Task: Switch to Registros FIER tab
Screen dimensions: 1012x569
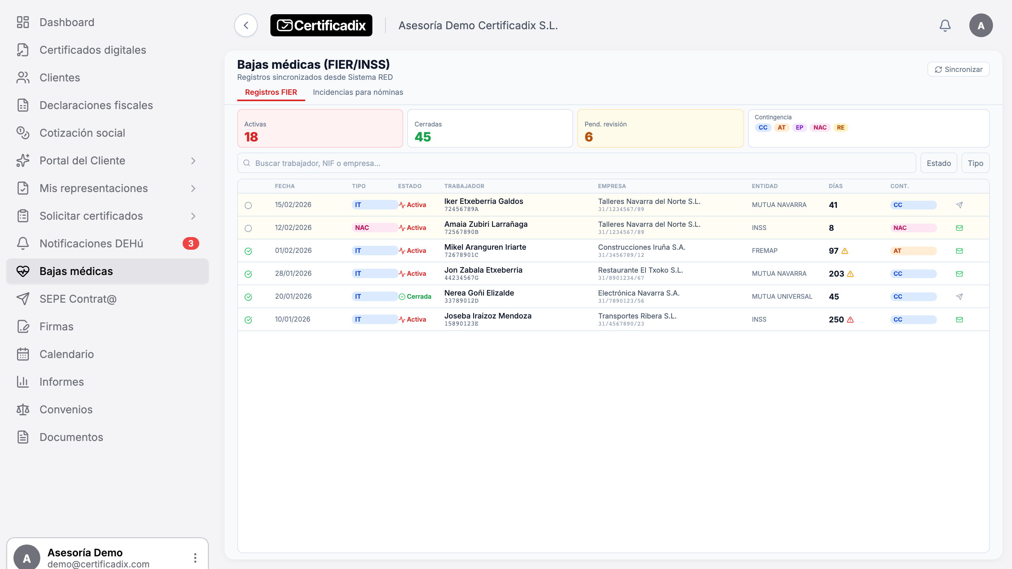Action: (271, 92)
